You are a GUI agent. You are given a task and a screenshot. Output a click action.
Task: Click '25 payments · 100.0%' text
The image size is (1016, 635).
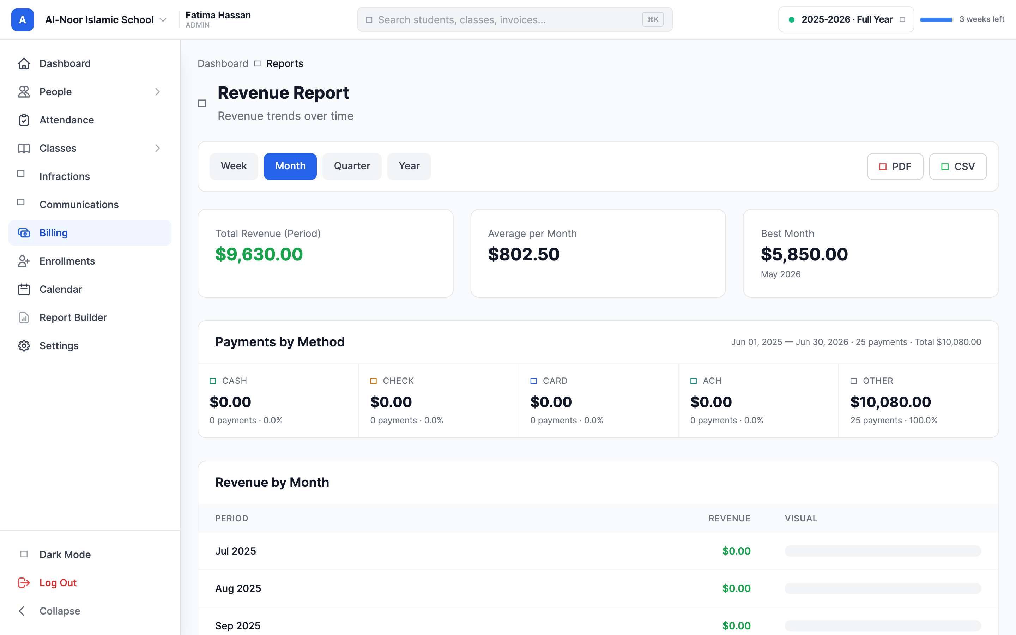coord(893,421)
